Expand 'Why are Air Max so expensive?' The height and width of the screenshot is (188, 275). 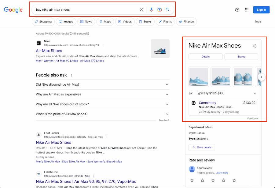[x=103, y=94]
